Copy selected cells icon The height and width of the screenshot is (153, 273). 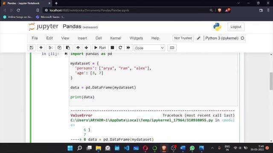tap(59, 48)
